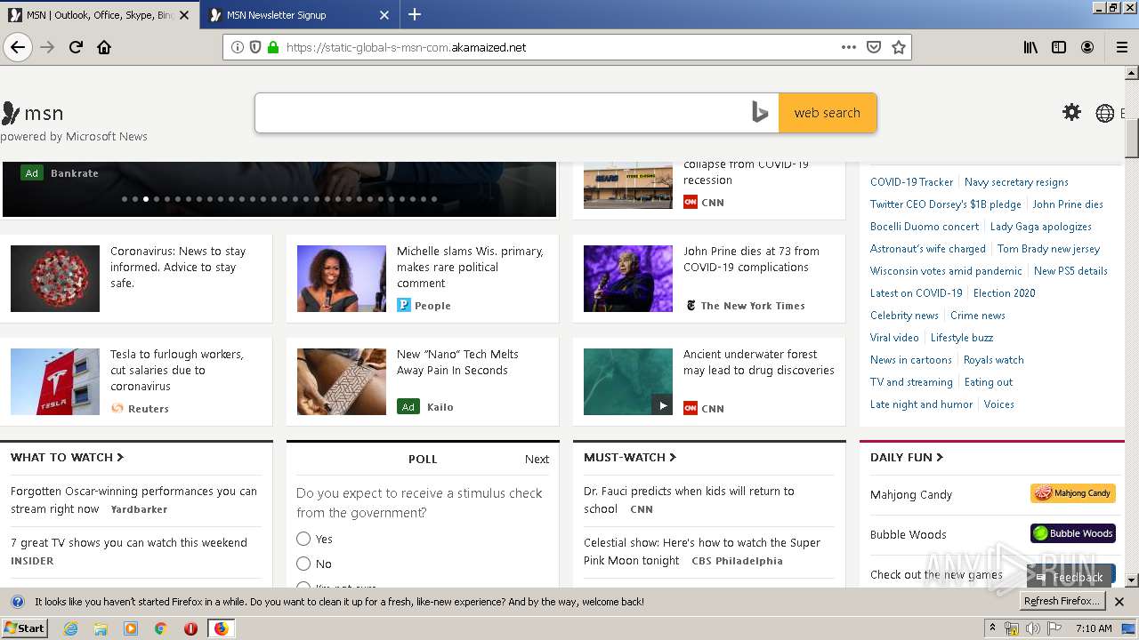This screenshot has width=1139, height=640.
Task: Open Opera from the taskbar
Action: (x=190, y=628)
